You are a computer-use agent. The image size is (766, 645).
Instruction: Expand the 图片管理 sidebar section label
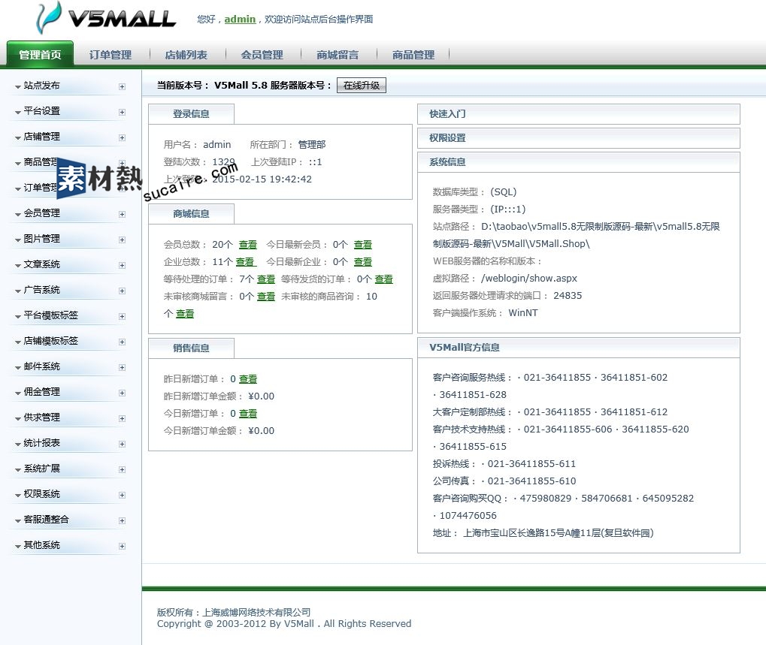coord(41,239)
